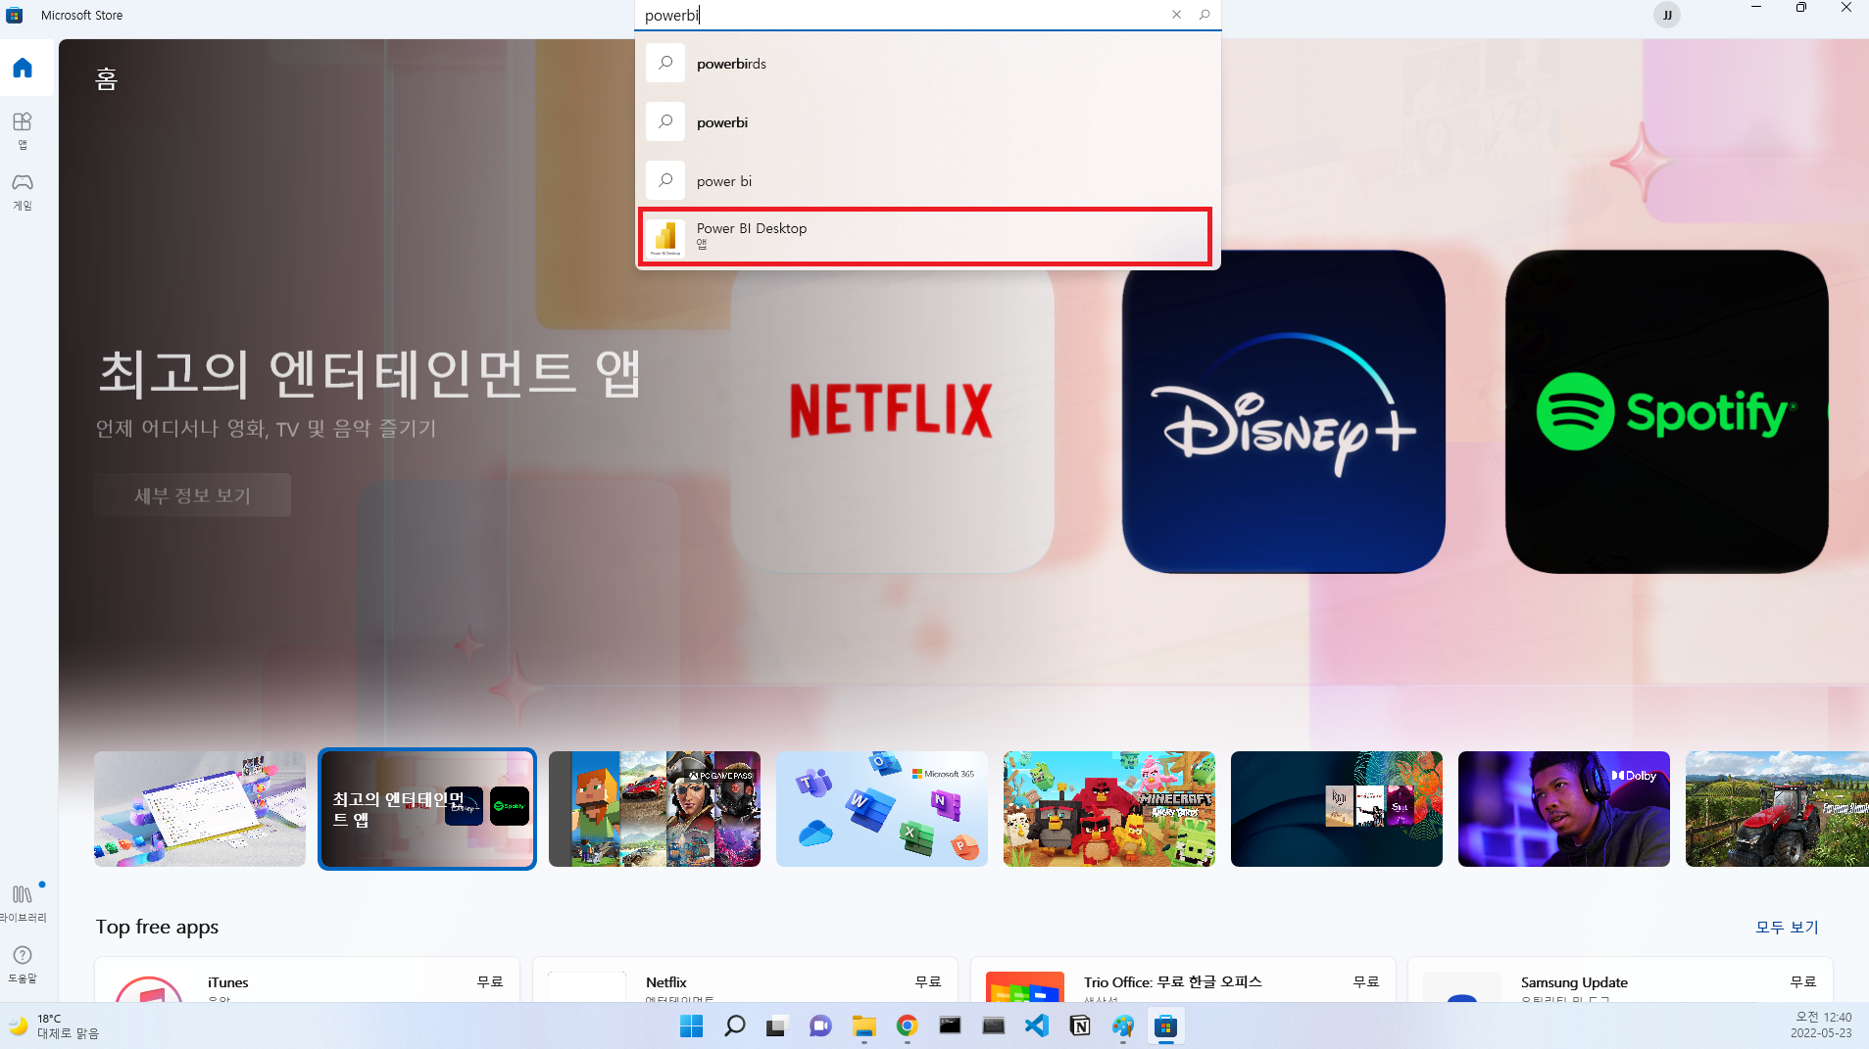Open Notion from the taskbar

[1080, 1025]
